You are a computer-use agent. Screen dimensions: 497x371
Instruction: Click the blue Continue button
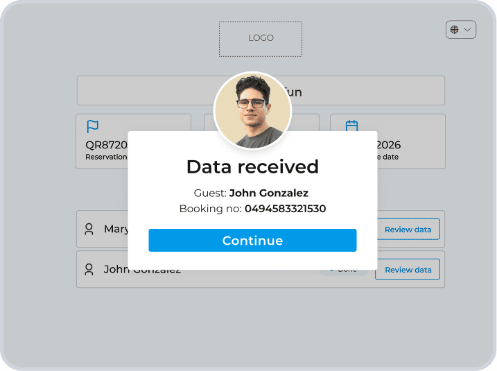point(252,241)
